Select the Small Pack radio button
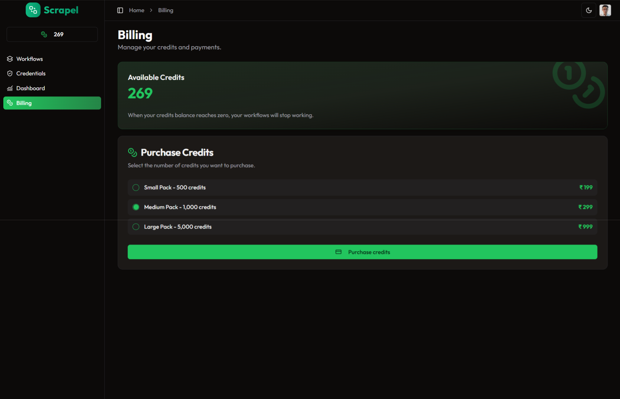Viewport: 620px width, 399px height. [136, 187]
